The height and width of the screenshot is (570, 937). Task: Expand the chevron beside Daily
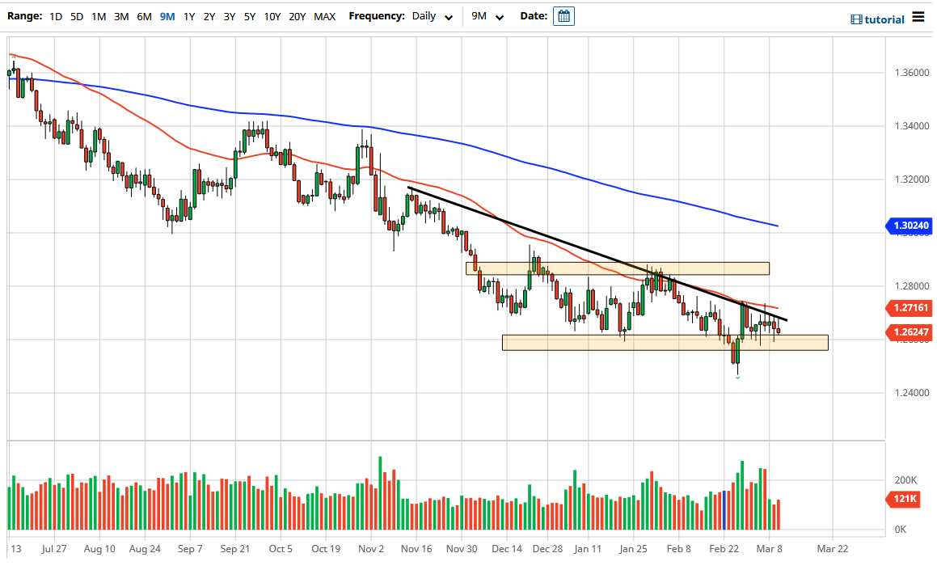click(x=450, y=16)
